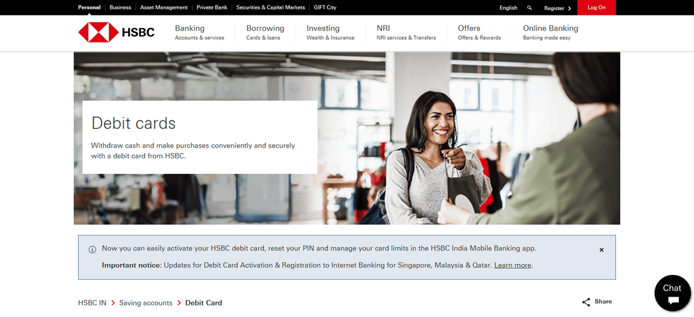Open the search magnifier icon
Image resolution: width=694 pixels, height=317 pixels.
pos(530,7)
